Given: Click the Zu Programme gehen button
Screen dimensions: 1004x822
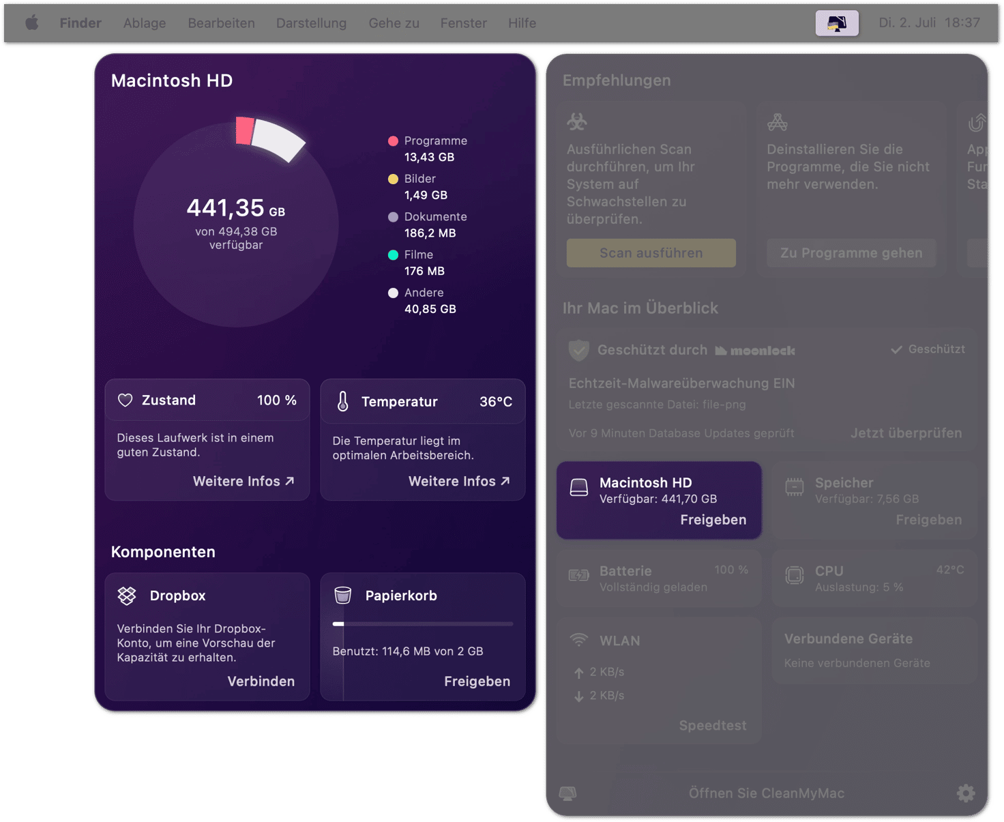Looking at the screenshot, I should click(851, 253).
